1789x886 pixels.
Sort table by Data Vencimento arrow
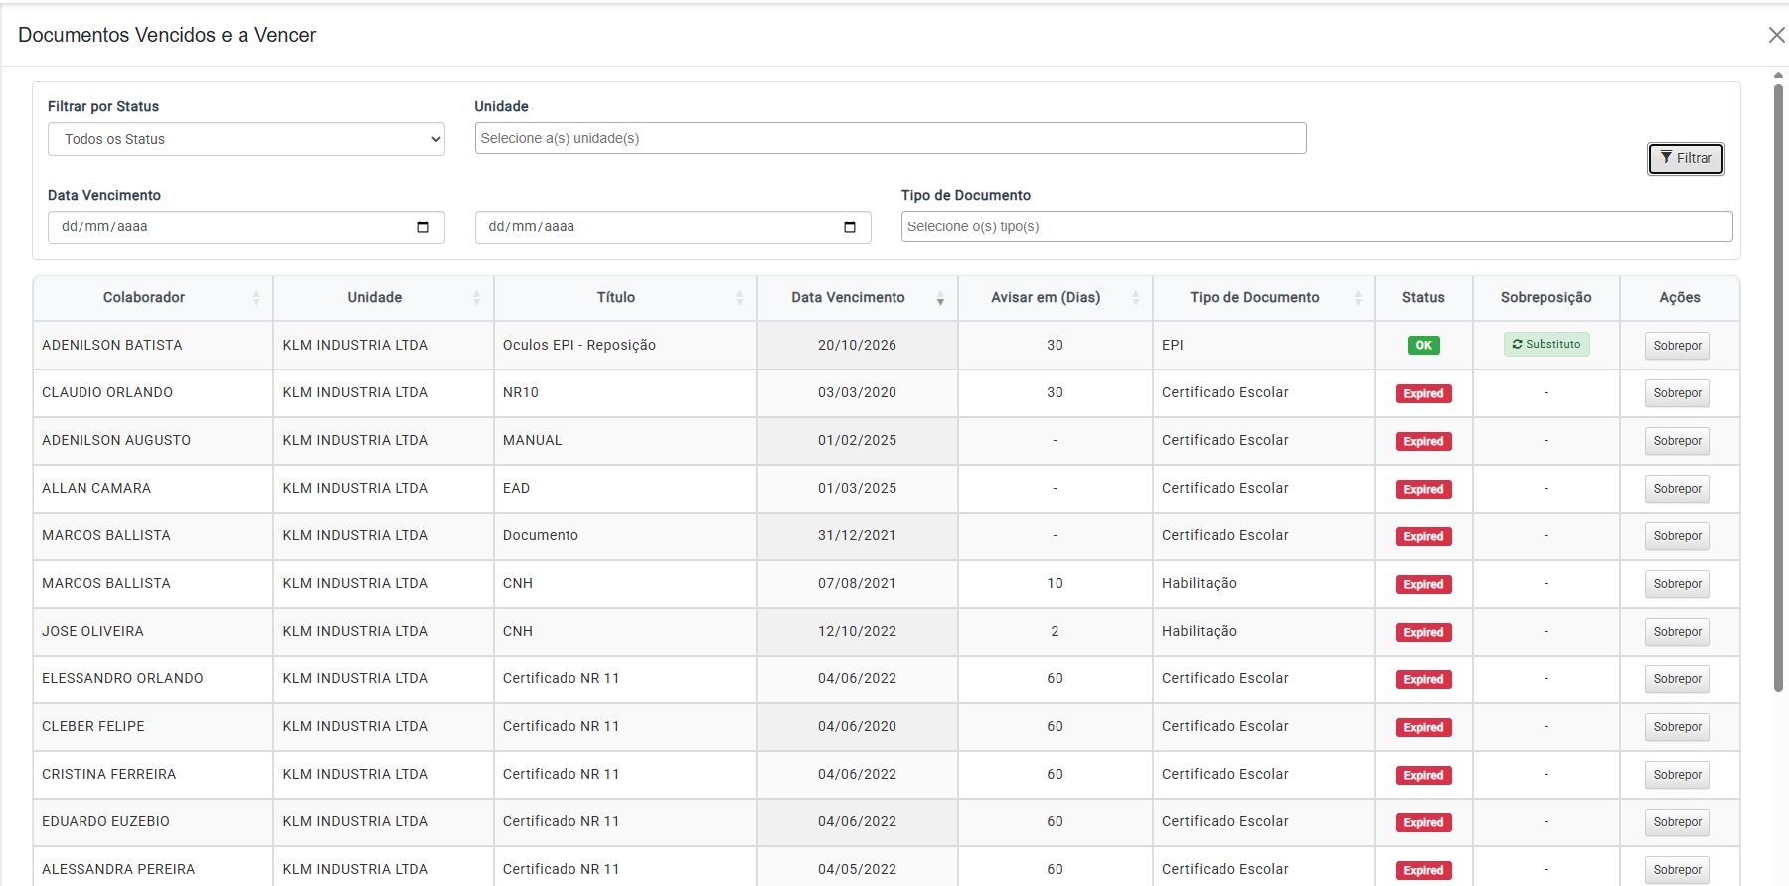click(940, 298)
